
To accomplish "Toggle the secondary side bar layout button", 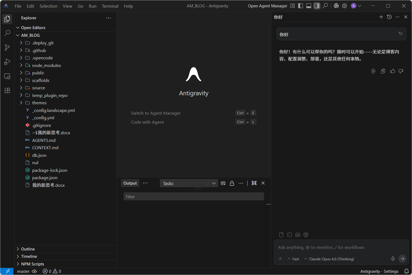I will pos(317,6).
